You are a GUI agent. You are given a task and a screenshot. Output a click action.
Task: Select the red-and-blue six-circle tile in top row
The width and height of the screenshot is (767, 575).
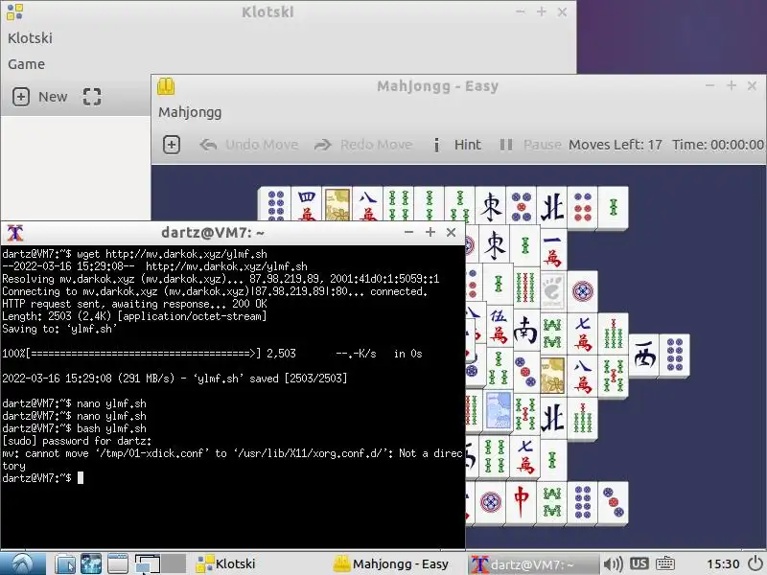coord(582,207)
